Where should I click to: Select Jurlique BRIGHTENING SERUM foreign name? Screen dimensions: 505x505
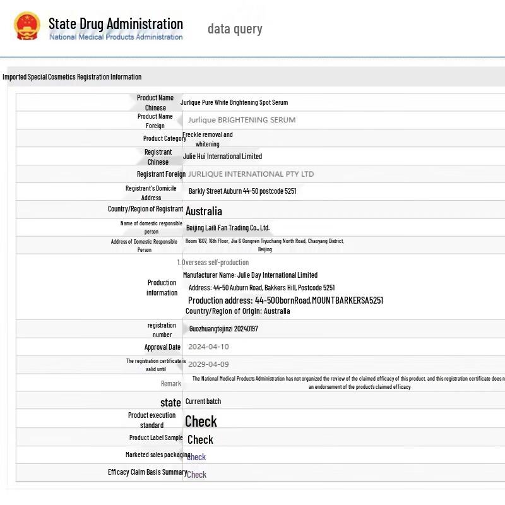242,120
